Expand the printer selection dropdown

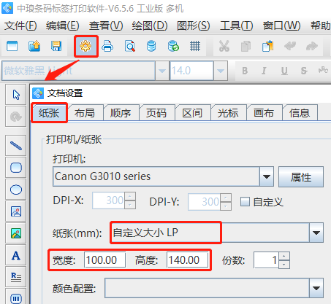[267, 176]
